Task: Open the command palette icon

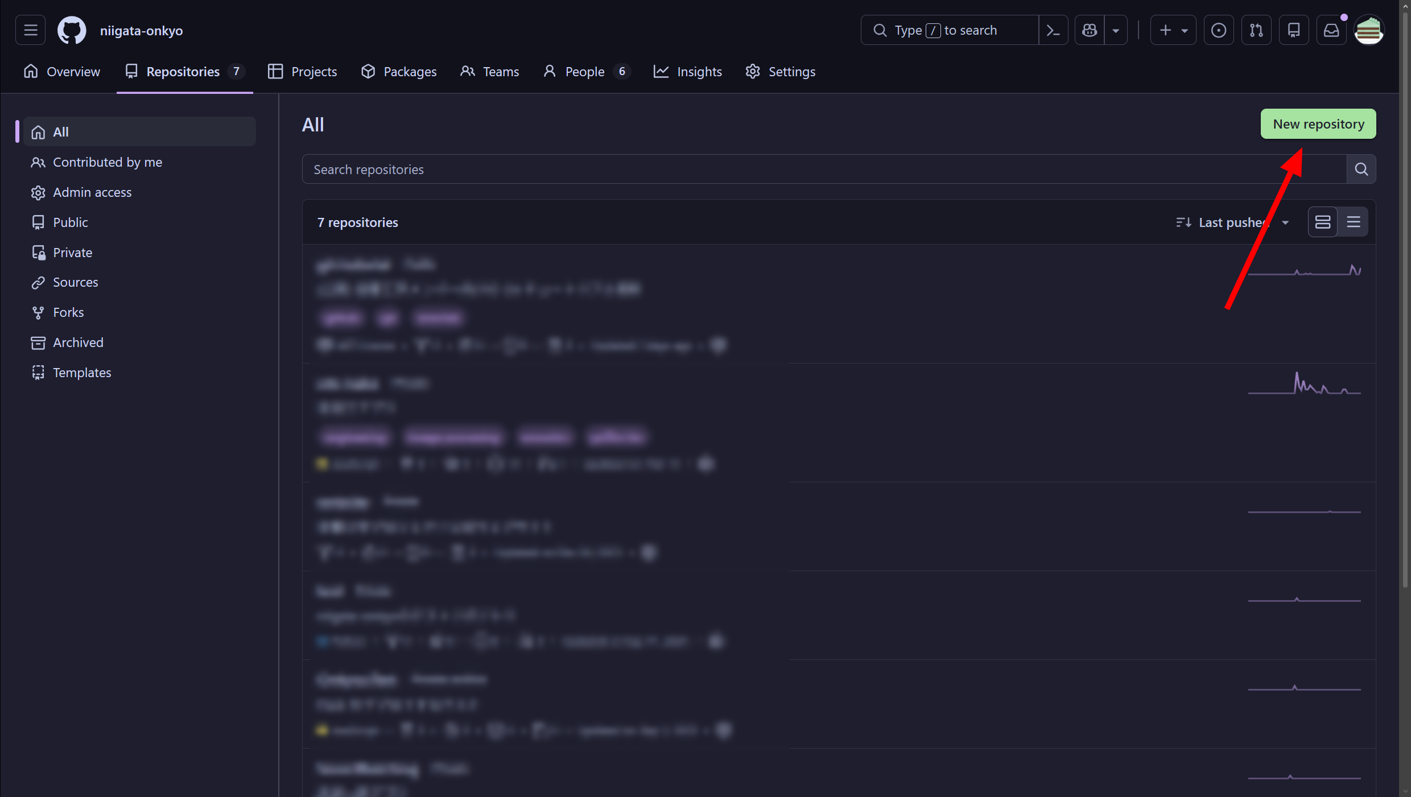Action: pyautogui.click(x=1053, y=30)
